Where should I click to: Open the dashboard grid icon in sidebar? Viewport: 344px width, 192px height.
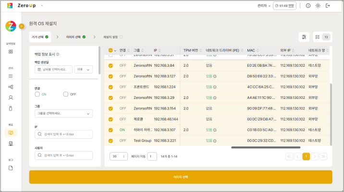tap(11, 51)
